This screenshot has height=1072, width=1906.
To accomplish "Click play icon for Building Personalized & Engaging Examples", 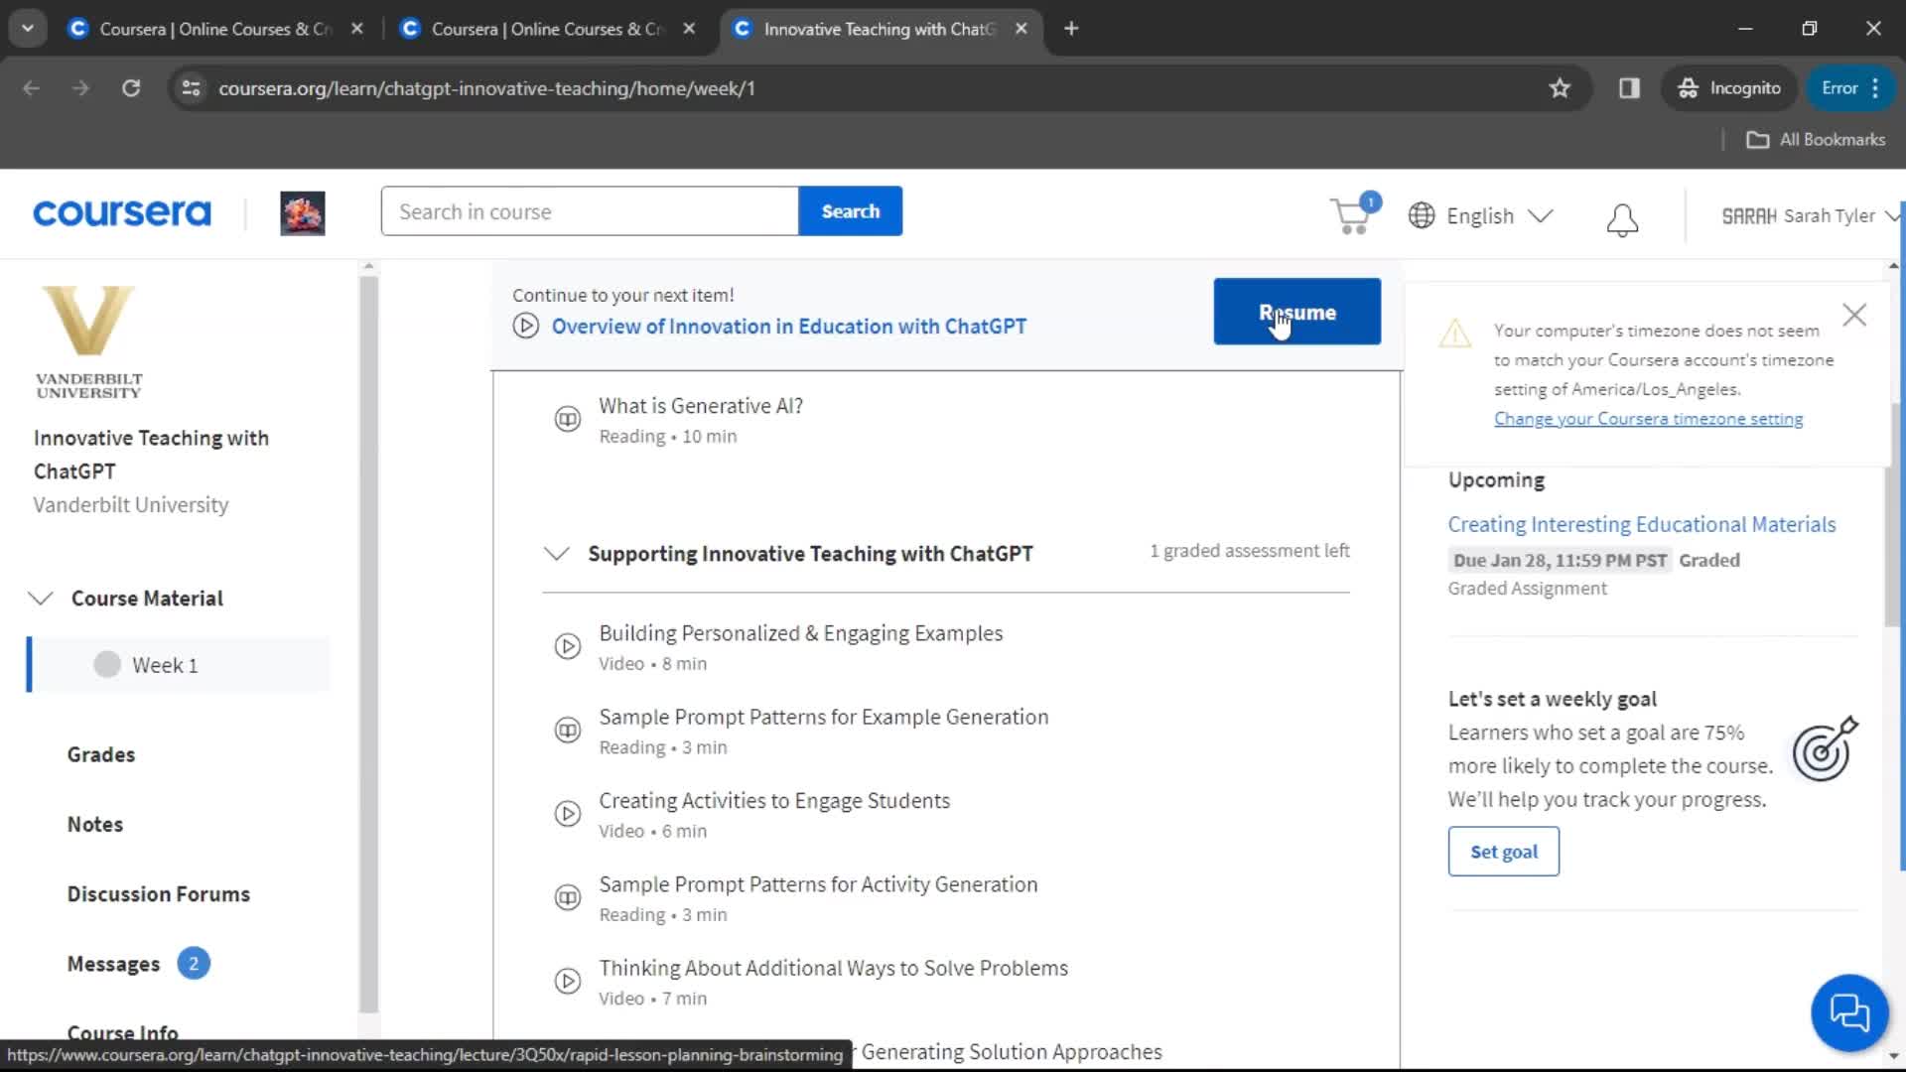I will [567, 646].
